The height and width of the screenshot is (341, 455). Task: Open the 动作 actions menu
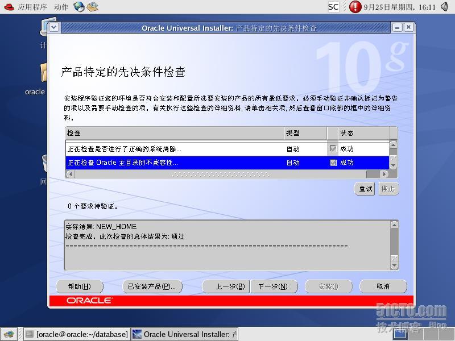(61, 7)
